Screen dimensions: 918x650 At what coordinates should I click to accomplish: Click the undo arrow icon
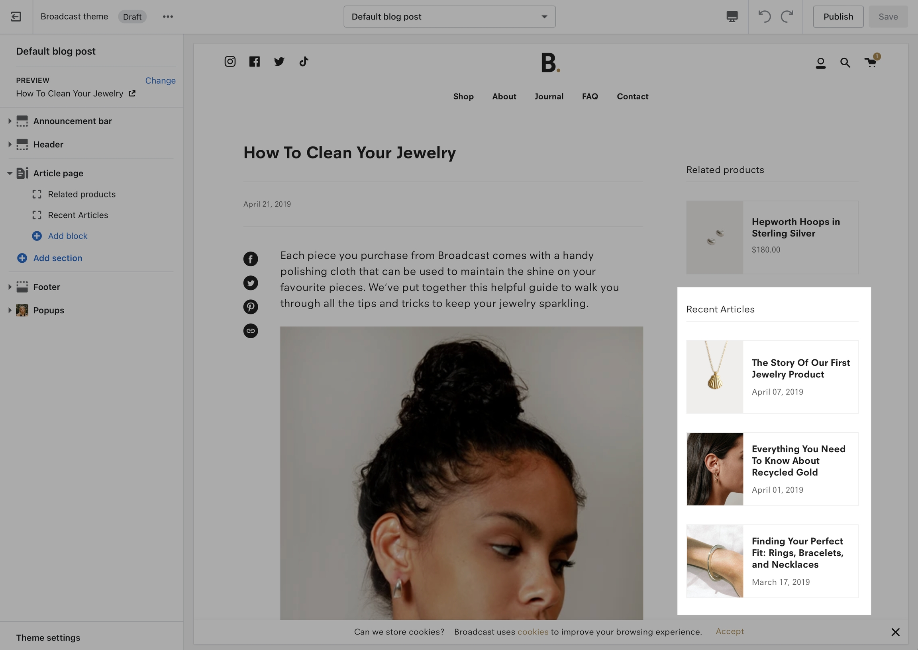coord(764,16)
